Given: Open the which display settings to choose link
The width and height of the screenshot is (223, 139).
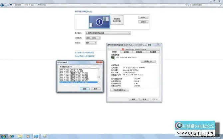Looking at the screenshot, I should (85, 56).
